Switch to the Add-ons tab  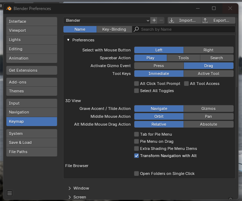(31, 82)
